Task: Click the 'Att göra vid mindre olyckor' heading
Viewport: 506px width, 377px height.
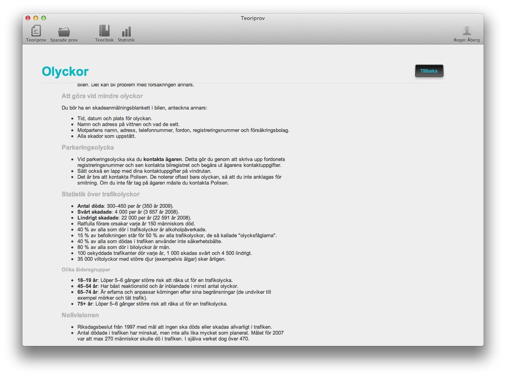Action: point(102,96)
